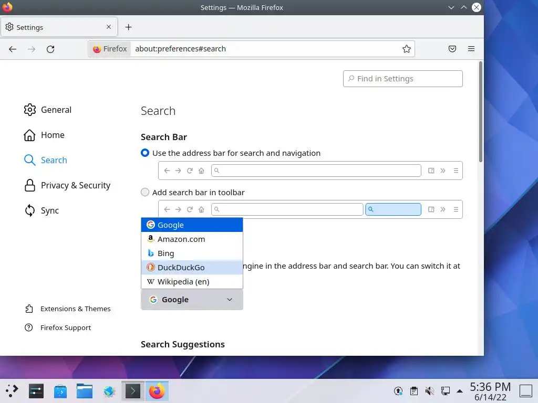Click the Firefox identity badge in address bar
The width and height of the screenshot is (538, 403).
[x=110, y=49]
